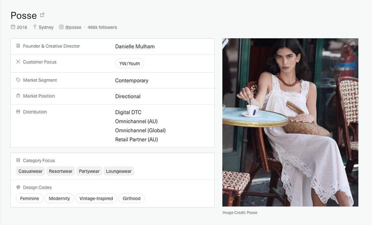
Task: Select the Loungewear category tag
Action: pyautogui.click(x=119, y=171)
